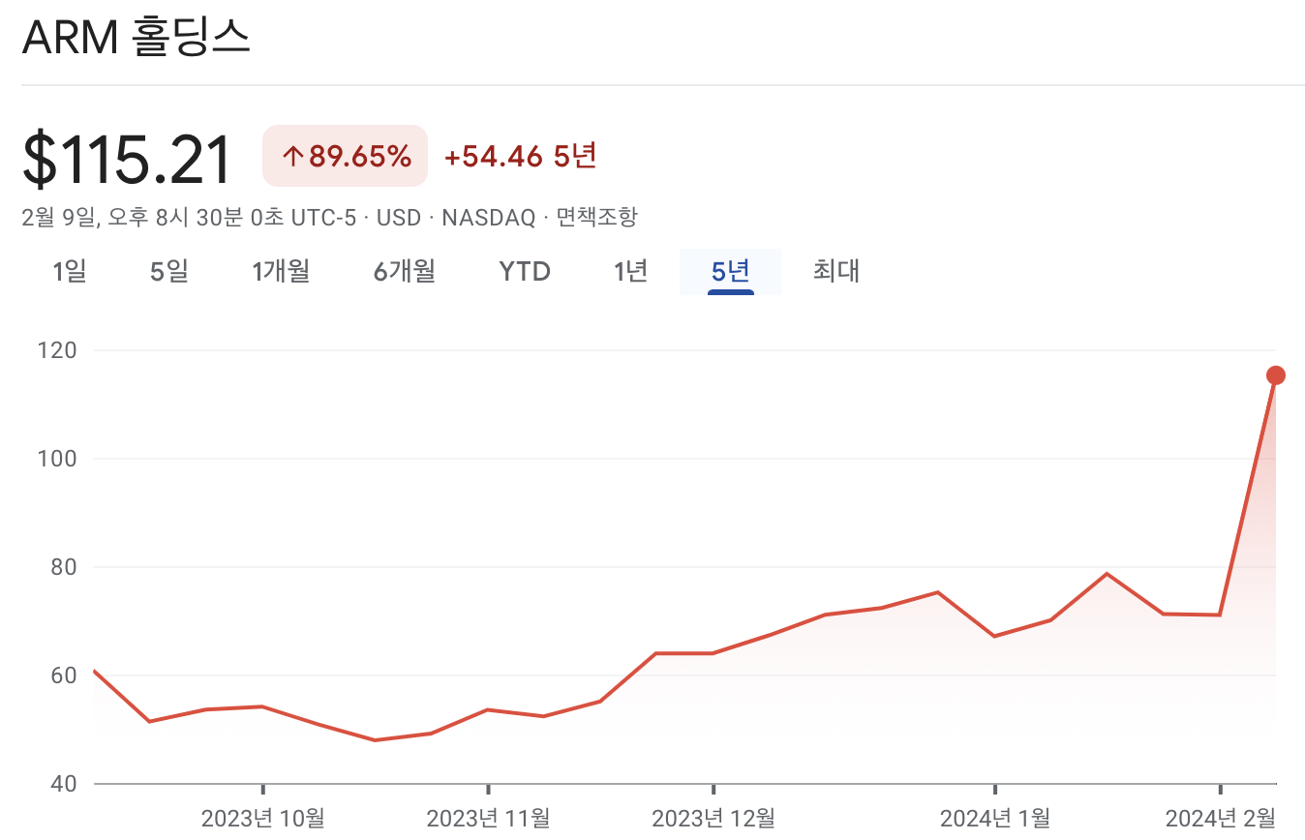Select the 최대 time range
Image resolution: width=1305 pixels, height=840 pixels.
[x=835, y=272]
